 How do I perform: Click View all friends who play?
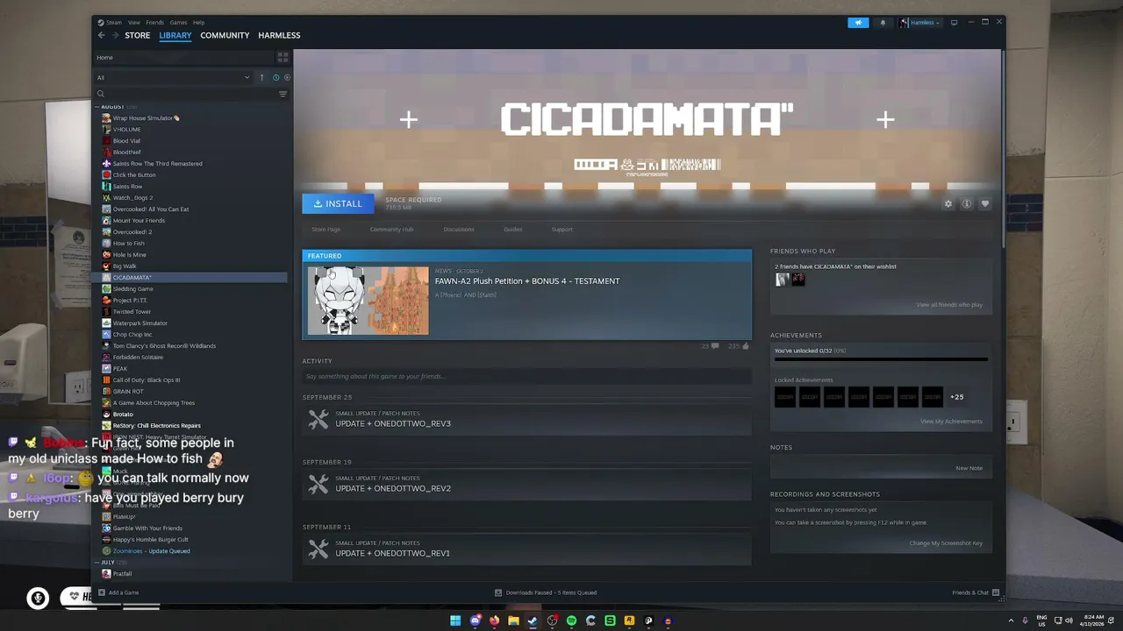(x=949, y=305)
